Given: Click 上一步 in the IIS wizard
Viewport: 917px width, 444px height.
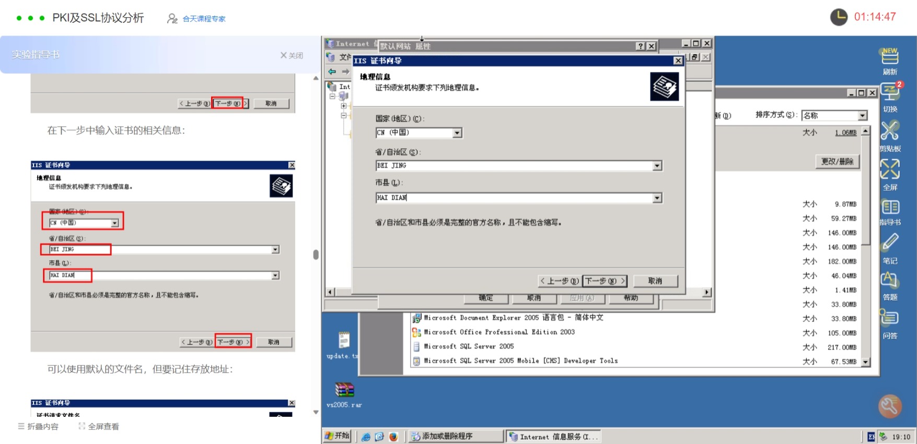Looking at the screenshot, I should click(560, 281).
